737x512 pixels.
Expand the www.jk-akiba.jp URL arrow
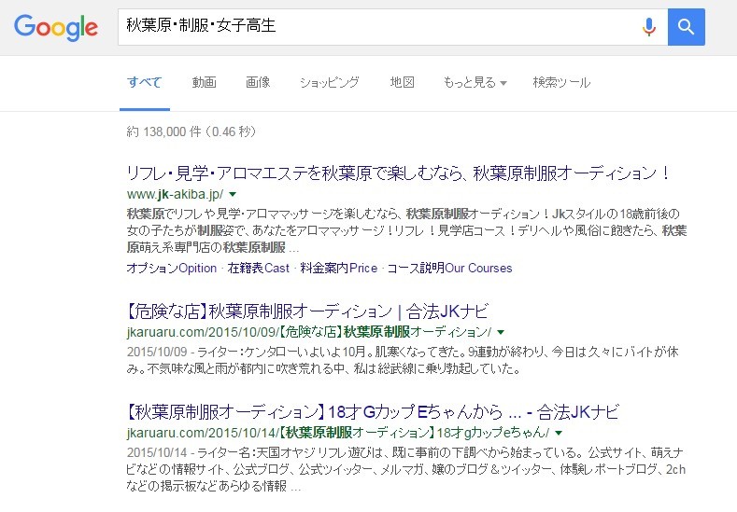[233, 194]
